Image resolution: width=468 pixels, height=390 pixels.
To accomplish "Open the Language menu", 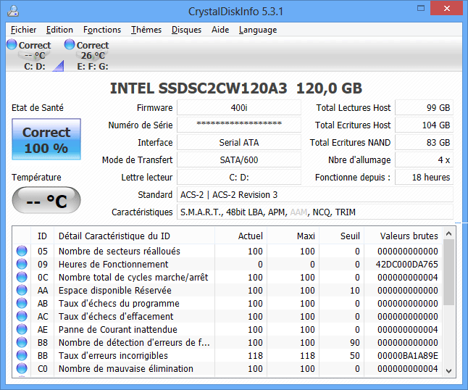I will pyautogui.click(x=258, y=30).
